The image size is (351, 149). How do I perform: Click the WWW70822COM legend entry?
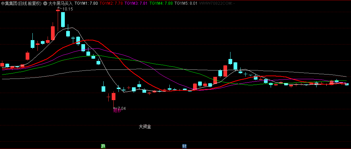tap(217, 4)
